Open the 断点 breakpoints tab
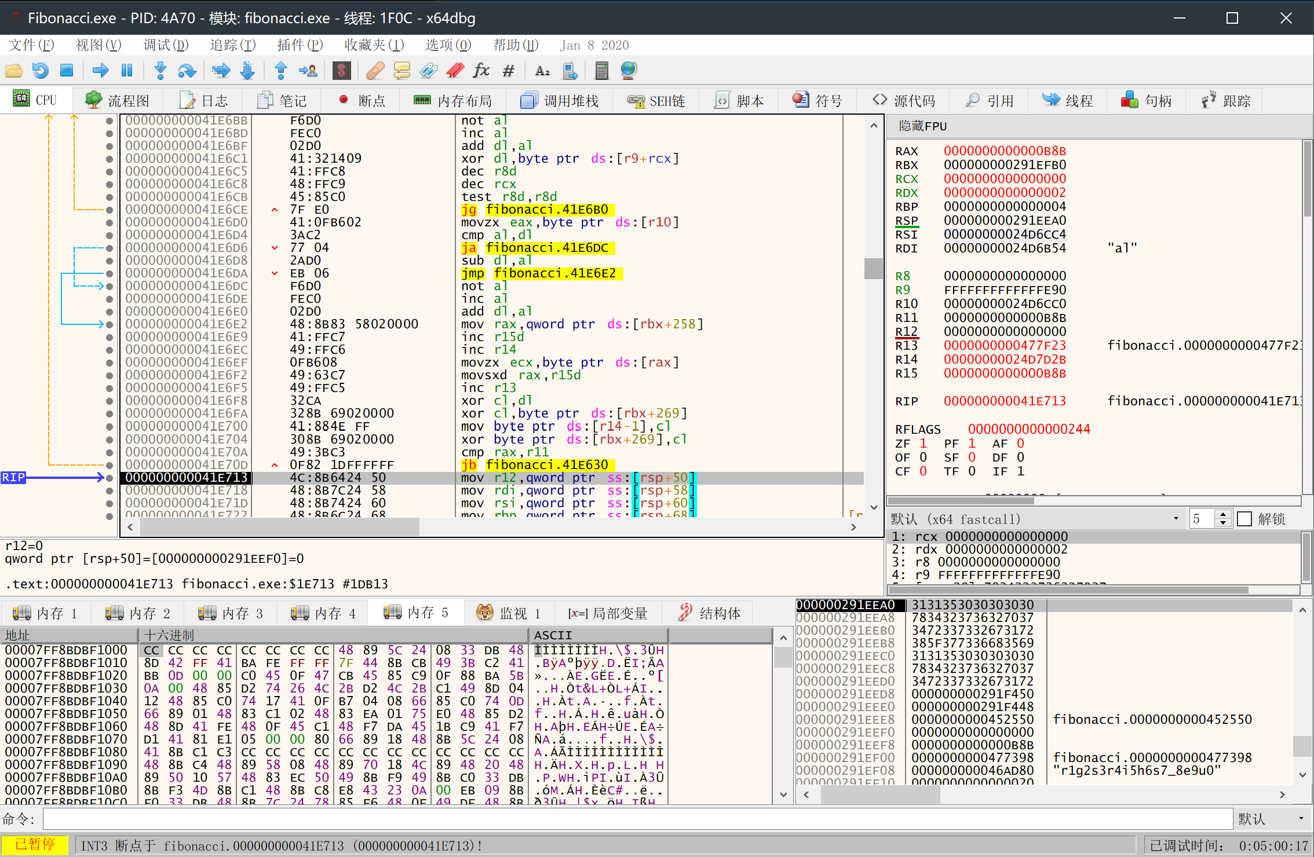The width and height of the screenshot is (1314, 857). (362, 101)
